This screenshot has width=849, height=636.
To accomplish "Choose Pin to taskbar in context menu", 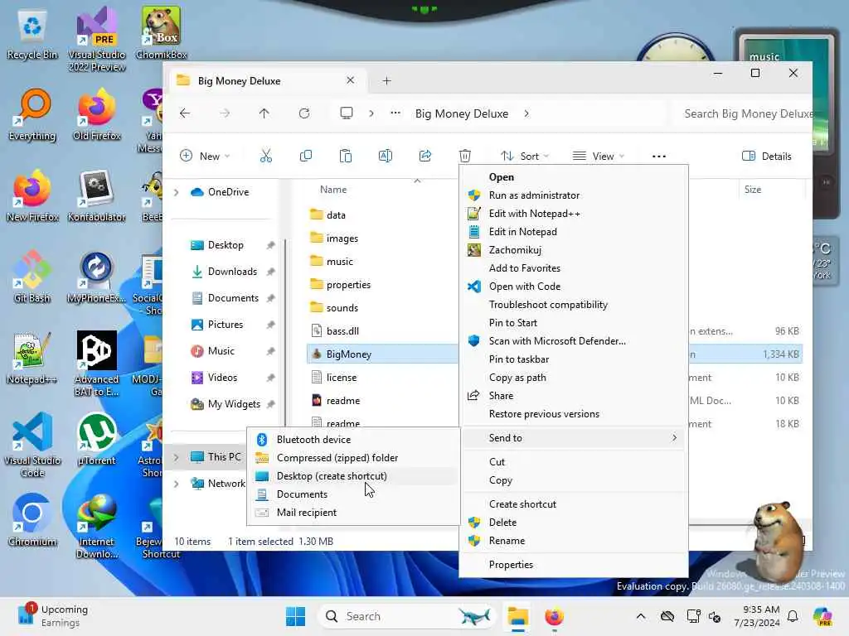I will pyautogui.click(x=574, y=359).
